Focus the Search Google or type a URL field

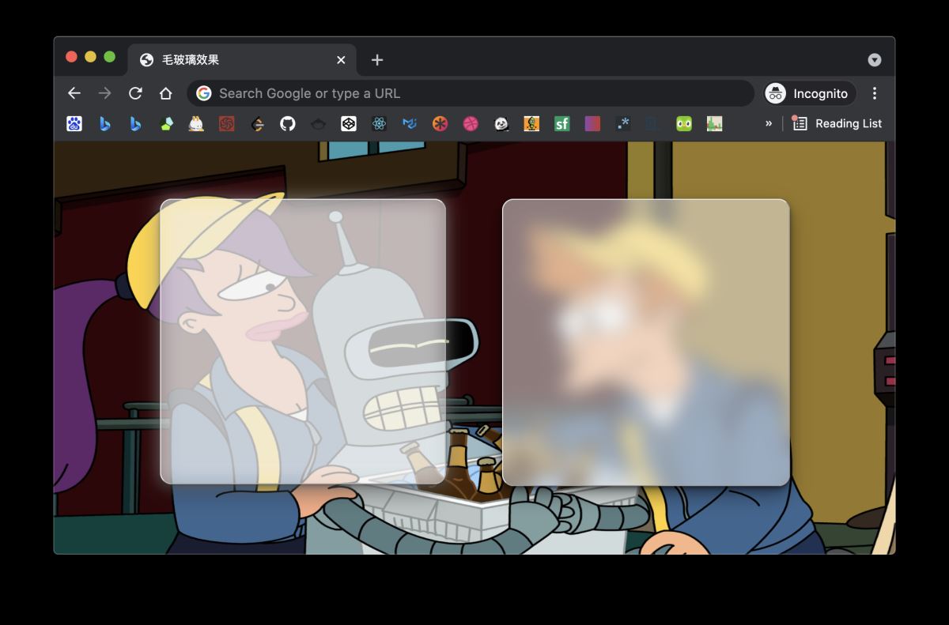click(x=475, y=93)
